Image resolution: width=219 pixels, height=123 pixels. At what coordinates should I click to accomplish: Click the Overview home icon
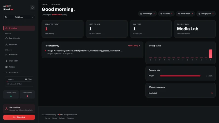(x=6, y=28)
